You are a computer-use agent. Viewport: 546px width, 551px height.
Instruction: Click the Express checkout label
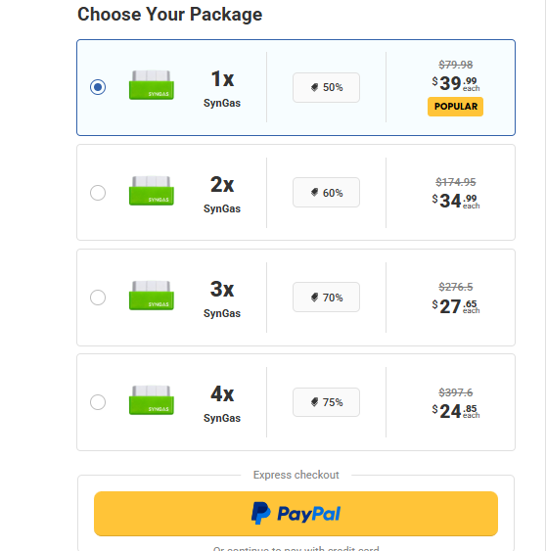pyautogui.click(x=296, y=475)
